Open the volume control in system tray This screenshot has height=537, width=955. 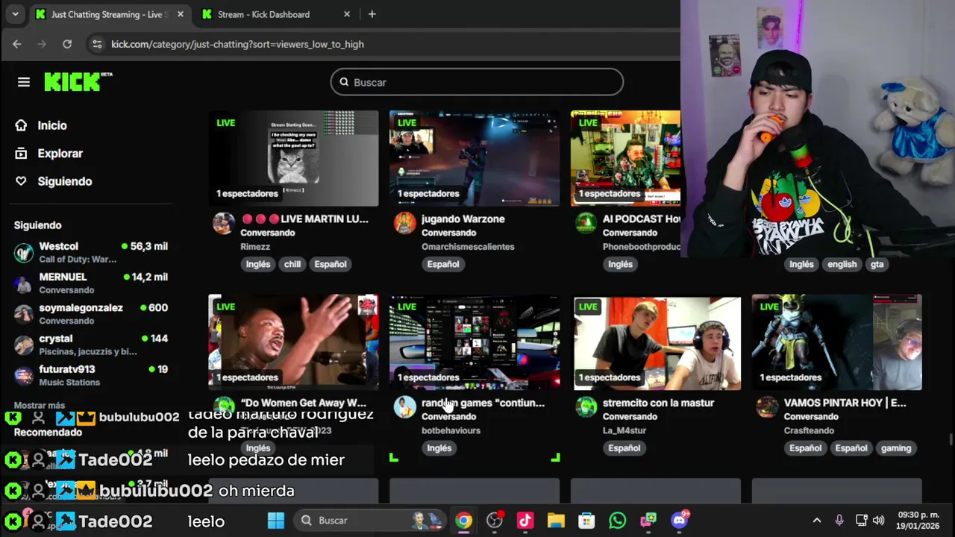point(878,521)
